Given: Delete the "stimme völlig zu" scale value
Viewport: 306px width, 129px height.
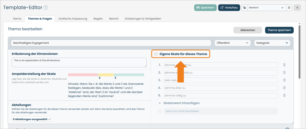Looking at the screenshot, I should [284, 96].
